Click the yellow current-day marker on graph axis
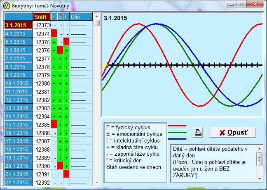The height and width of the screenshot is (190, 267). [x=104, y=65]
